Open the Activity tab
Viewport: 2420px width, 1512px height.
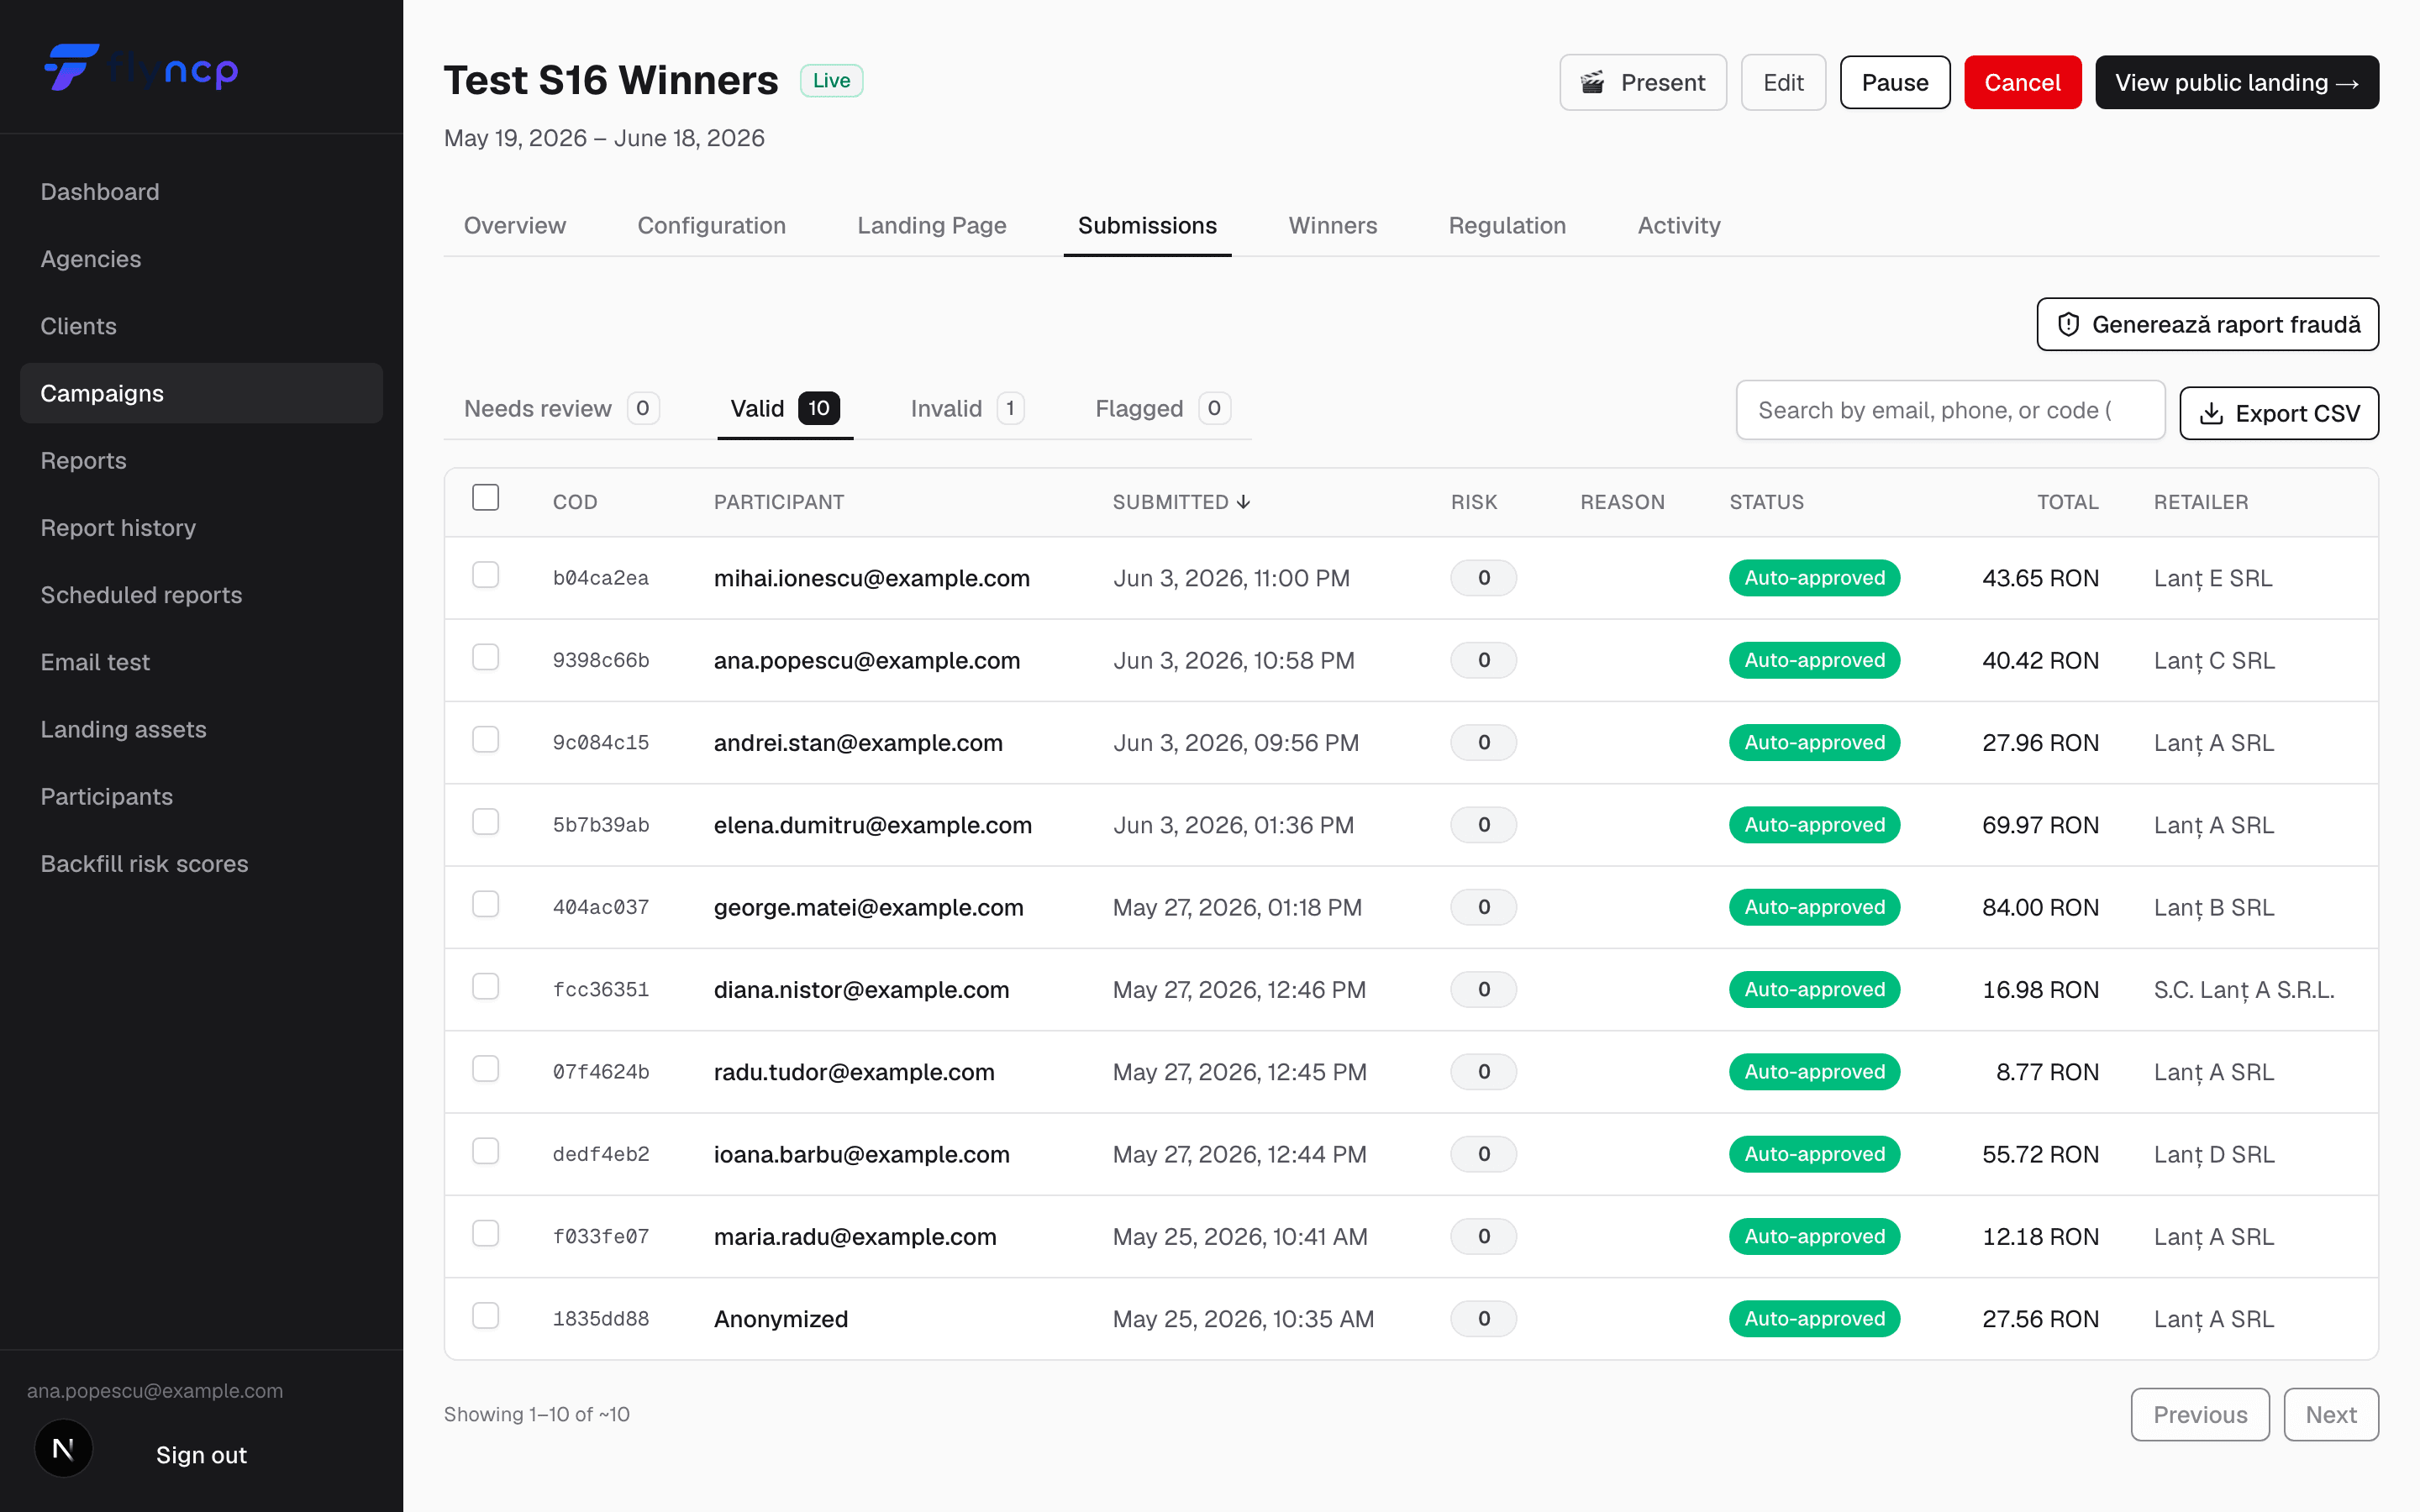pyautogui.click(x=1679, y=225)
